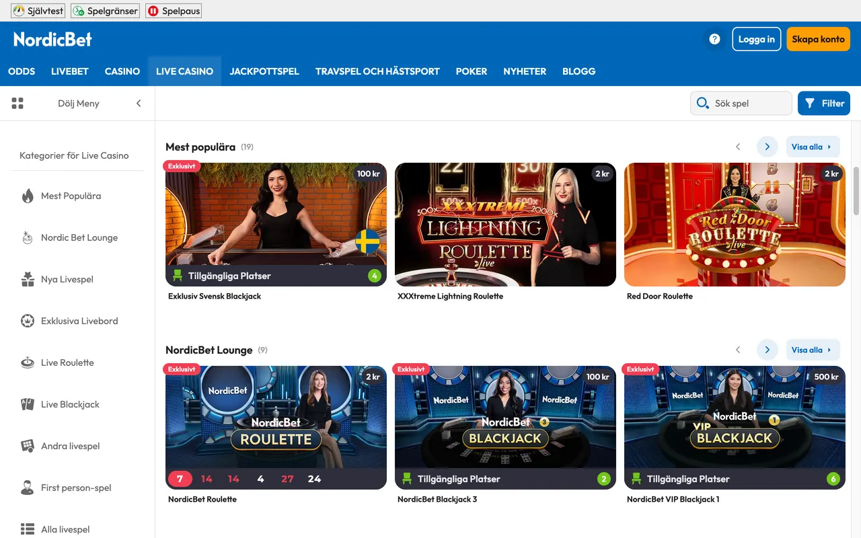Click Visa alla for NordicBet Lounge
861x538 pixels.
click(x=813, y=350)
